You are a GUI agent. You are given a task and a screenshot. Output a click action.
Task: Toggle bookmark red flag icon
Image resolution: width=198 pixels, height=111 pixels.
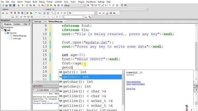[11, 13]
